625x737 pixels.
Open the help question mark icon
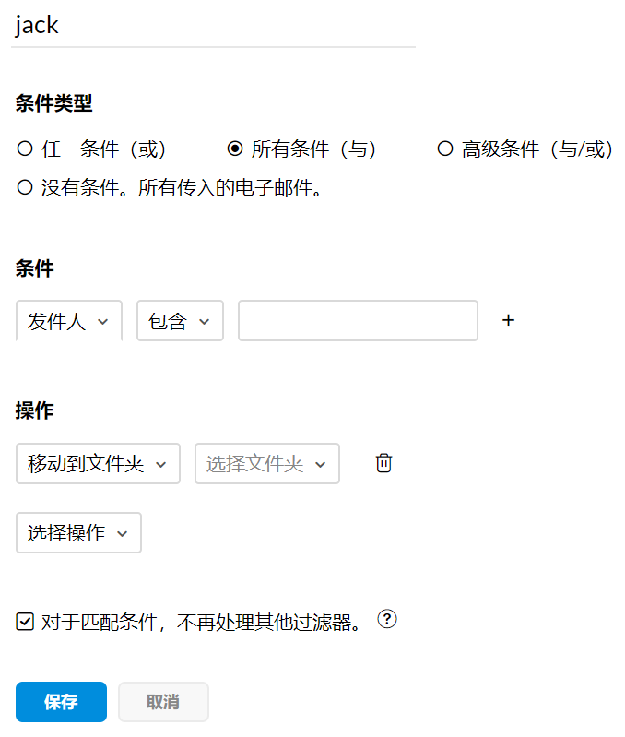(387, 620)
